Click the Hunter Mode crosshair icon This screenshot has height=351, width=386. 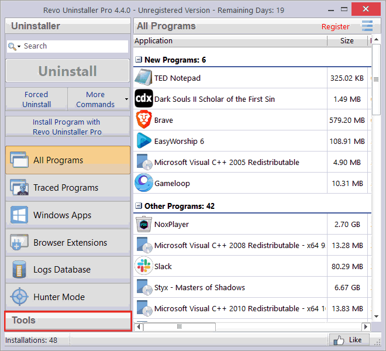(x=19, y=297)
